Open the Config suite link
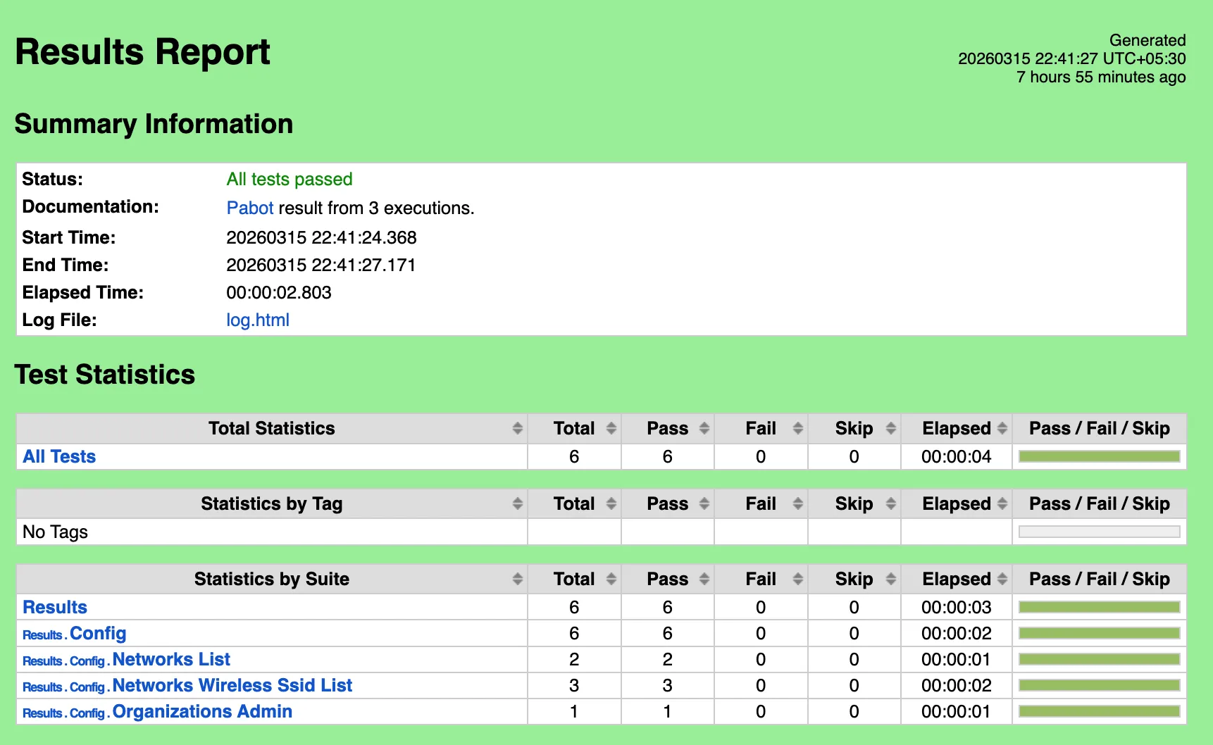1213x745 pixels. pos(99,633)
